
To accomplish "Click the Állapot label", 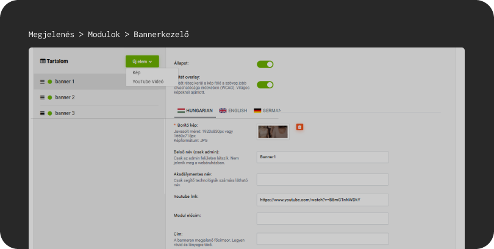I will click(181, 63).
